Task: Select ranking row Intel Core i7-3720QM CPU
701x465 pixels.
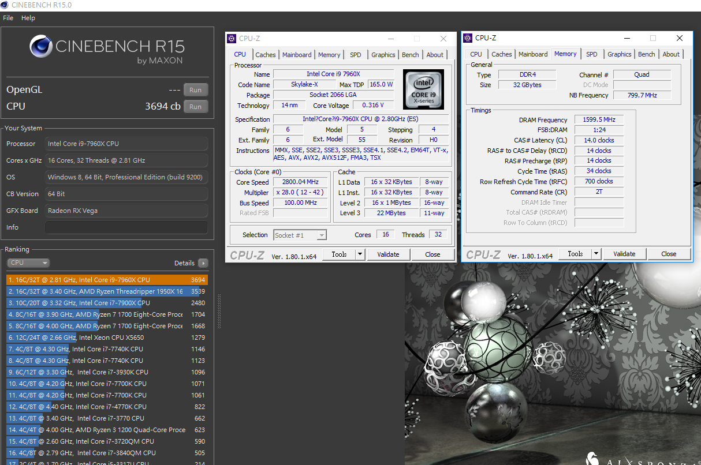Action: point(107,441)
